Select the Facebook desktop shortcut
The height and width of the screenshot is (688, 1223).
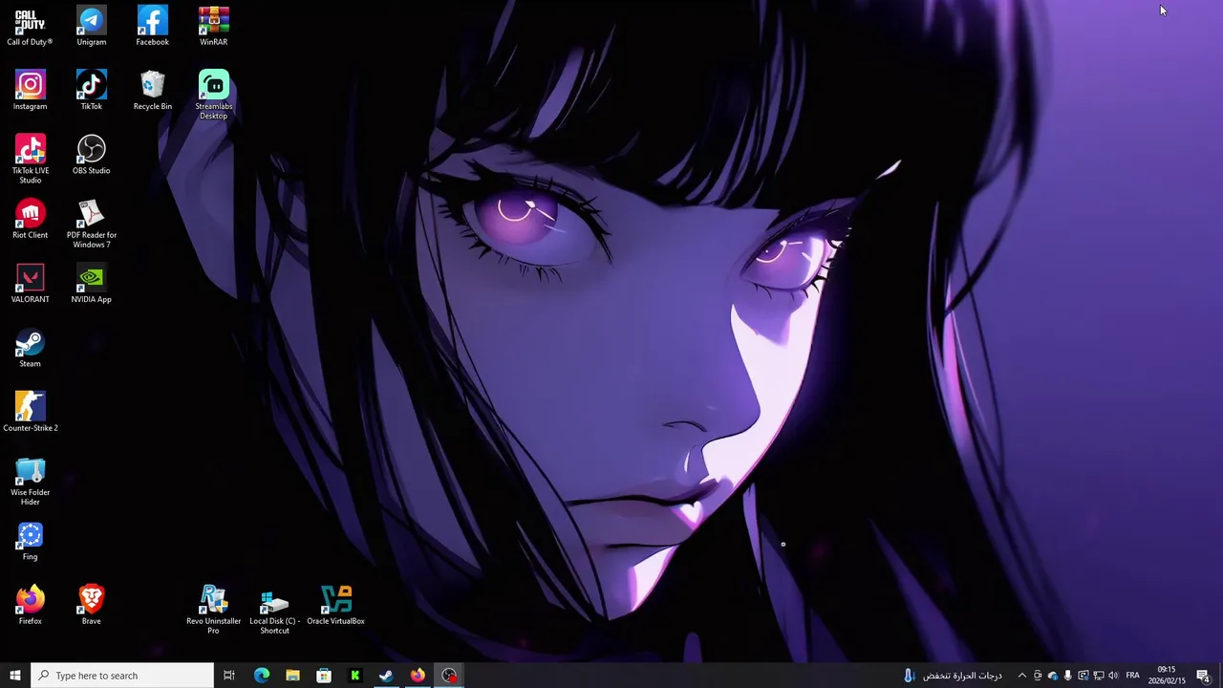pos(153,27)
